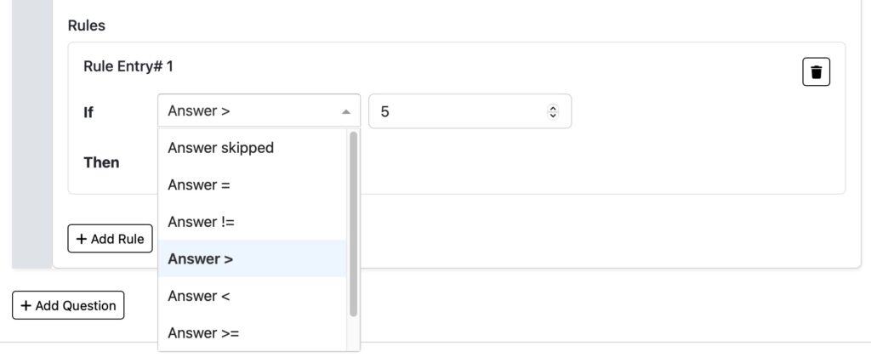Select 'Answer >=' from the options

click(252, 332)
